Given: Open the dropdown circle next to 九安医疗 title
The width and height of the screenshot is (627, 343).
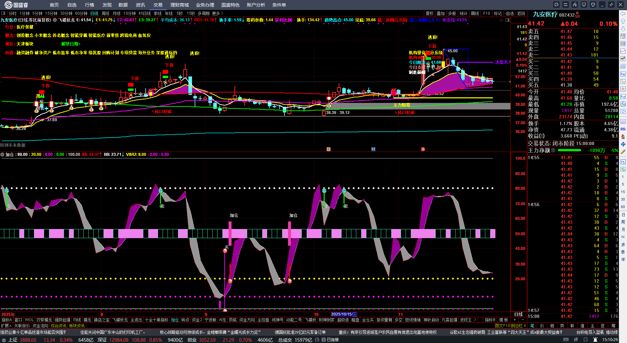Looking at the screenshot, I should coord(55,20).
